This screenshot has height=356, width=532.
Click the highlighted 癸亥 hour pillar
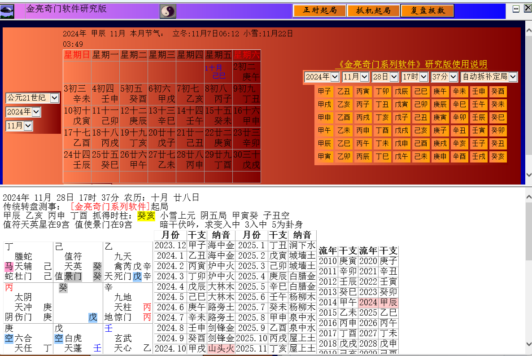click(x=146, y=216)
